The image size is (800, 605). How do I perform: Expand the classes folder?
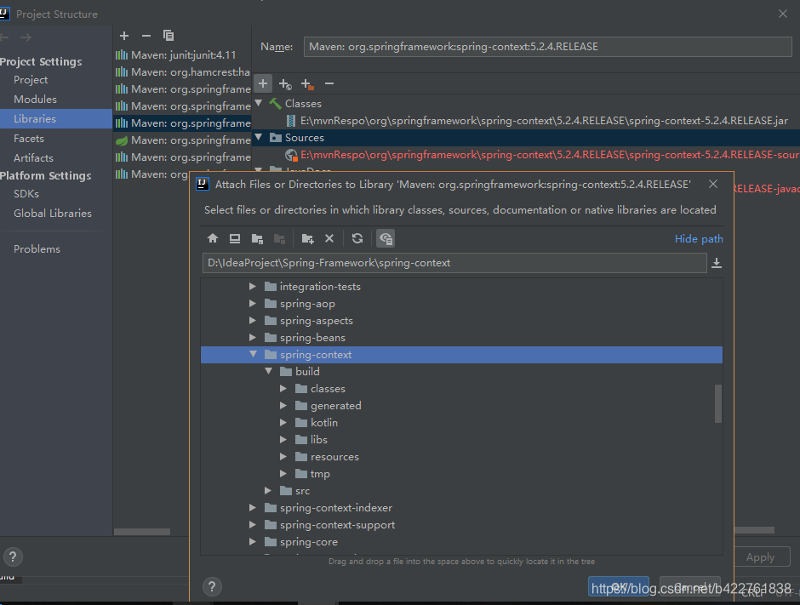[x=283, y=389]
